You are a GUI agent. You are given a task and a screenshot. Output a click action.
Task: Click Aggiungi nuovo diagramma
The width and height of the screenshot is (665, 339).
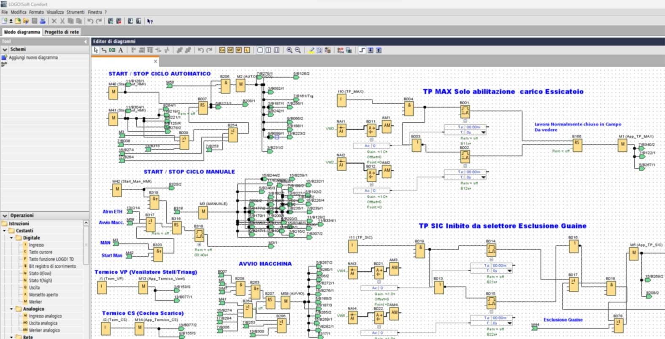click(x=33, y=57)
